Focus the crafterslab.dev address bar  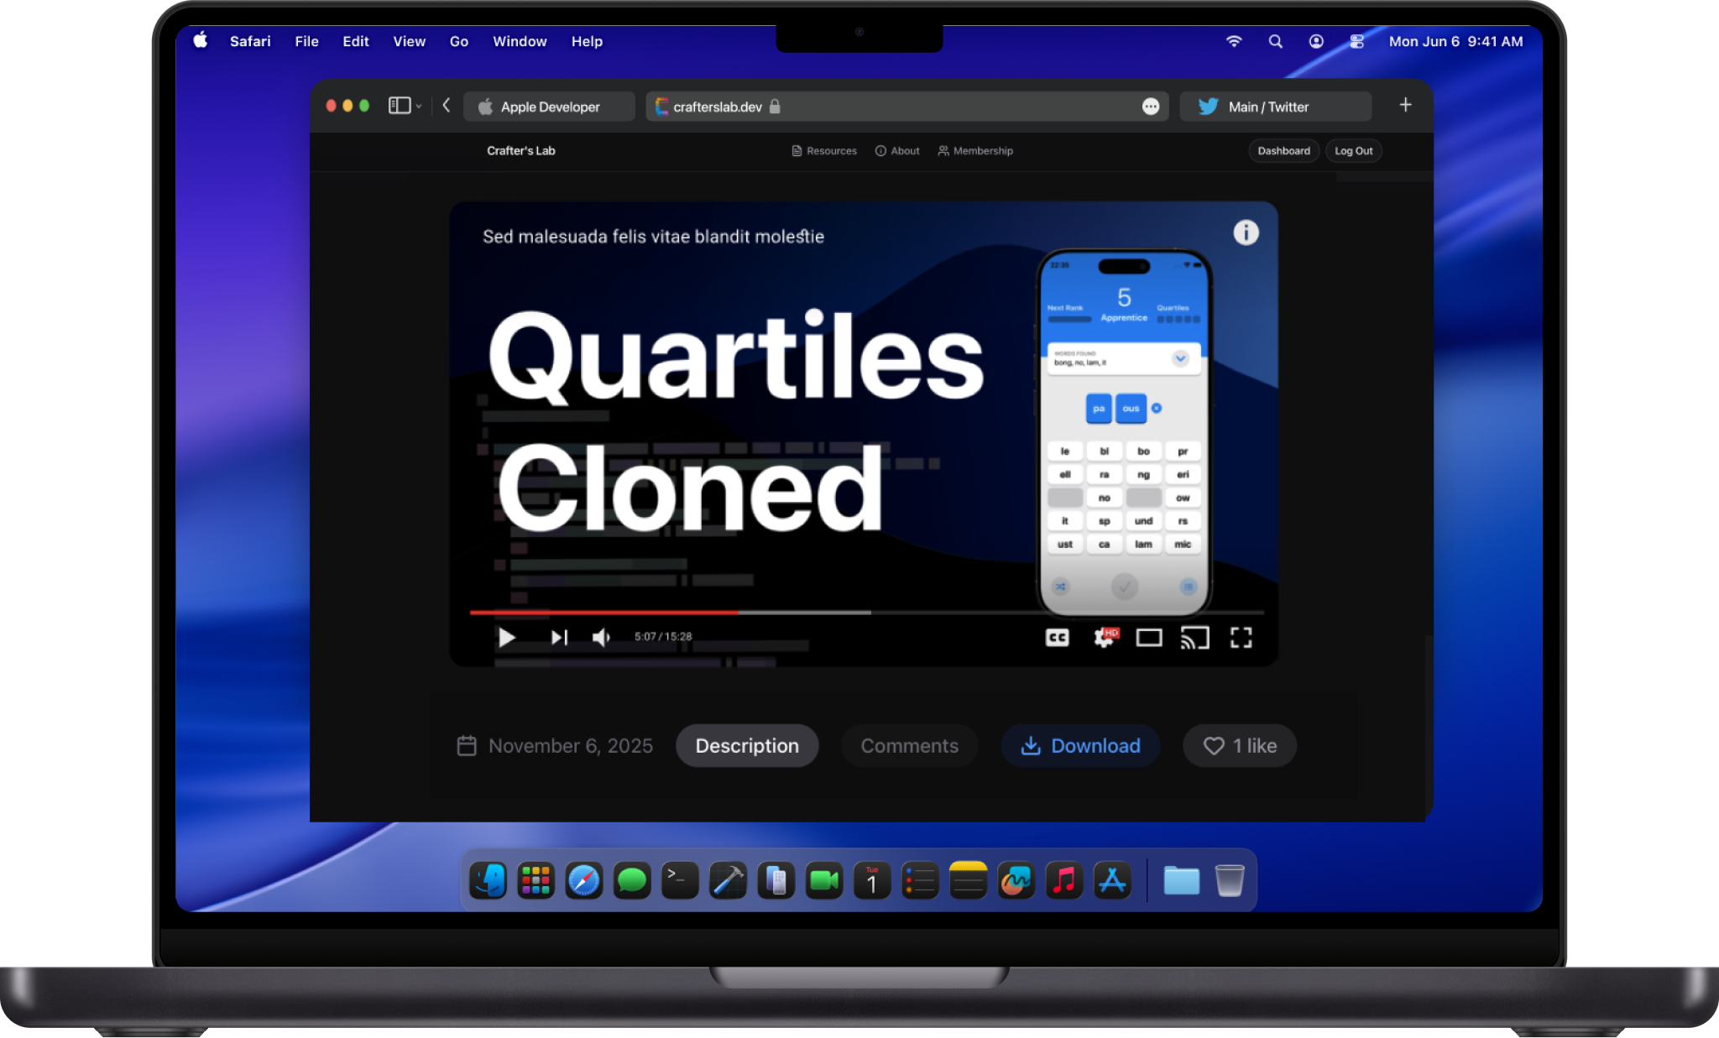pyautogui.click(x=907, y=107)
